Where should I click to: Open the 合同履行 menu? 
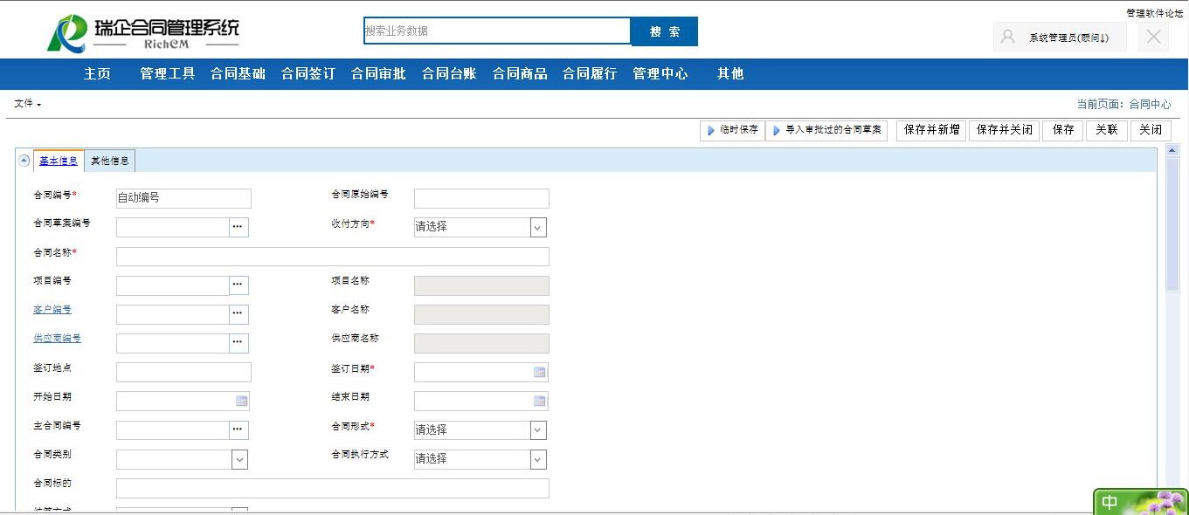pos(590,74)
